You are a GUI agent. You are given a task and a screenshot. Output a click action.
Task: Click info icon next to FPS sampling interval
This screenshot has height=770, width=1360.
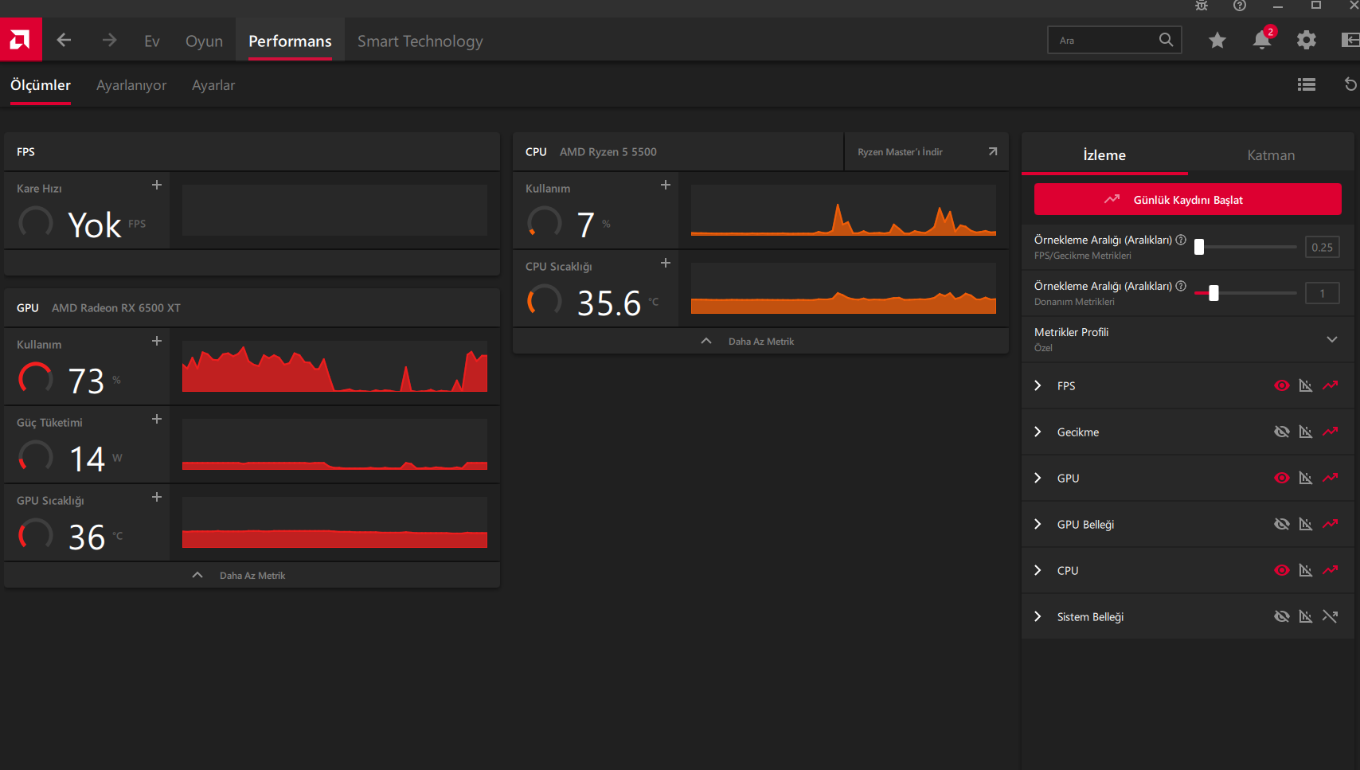click(1181, 240)
